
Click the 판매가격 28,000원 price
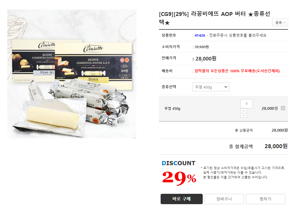(206, 59)
